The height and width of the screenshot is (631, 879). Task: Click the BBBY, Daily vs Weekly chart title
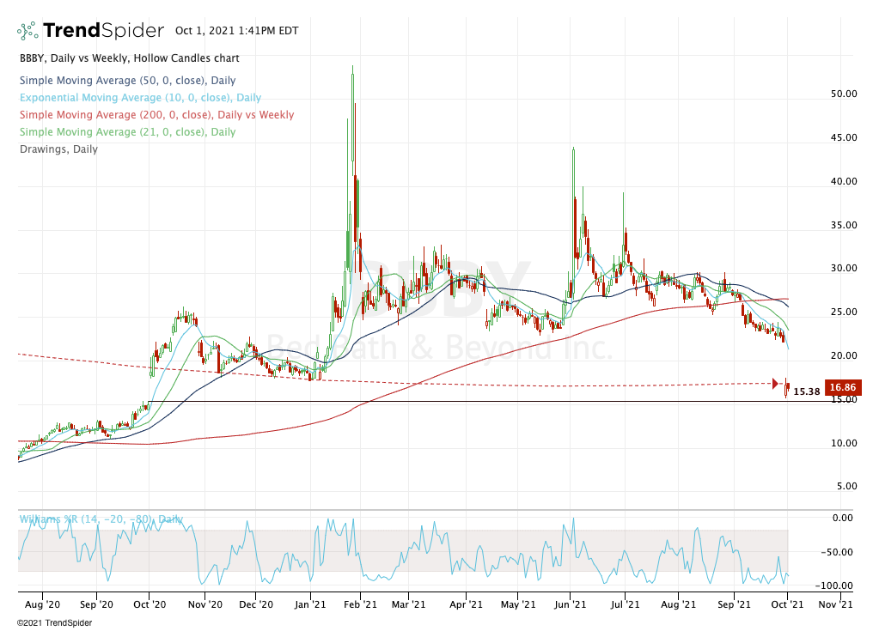tap(130, 58)
